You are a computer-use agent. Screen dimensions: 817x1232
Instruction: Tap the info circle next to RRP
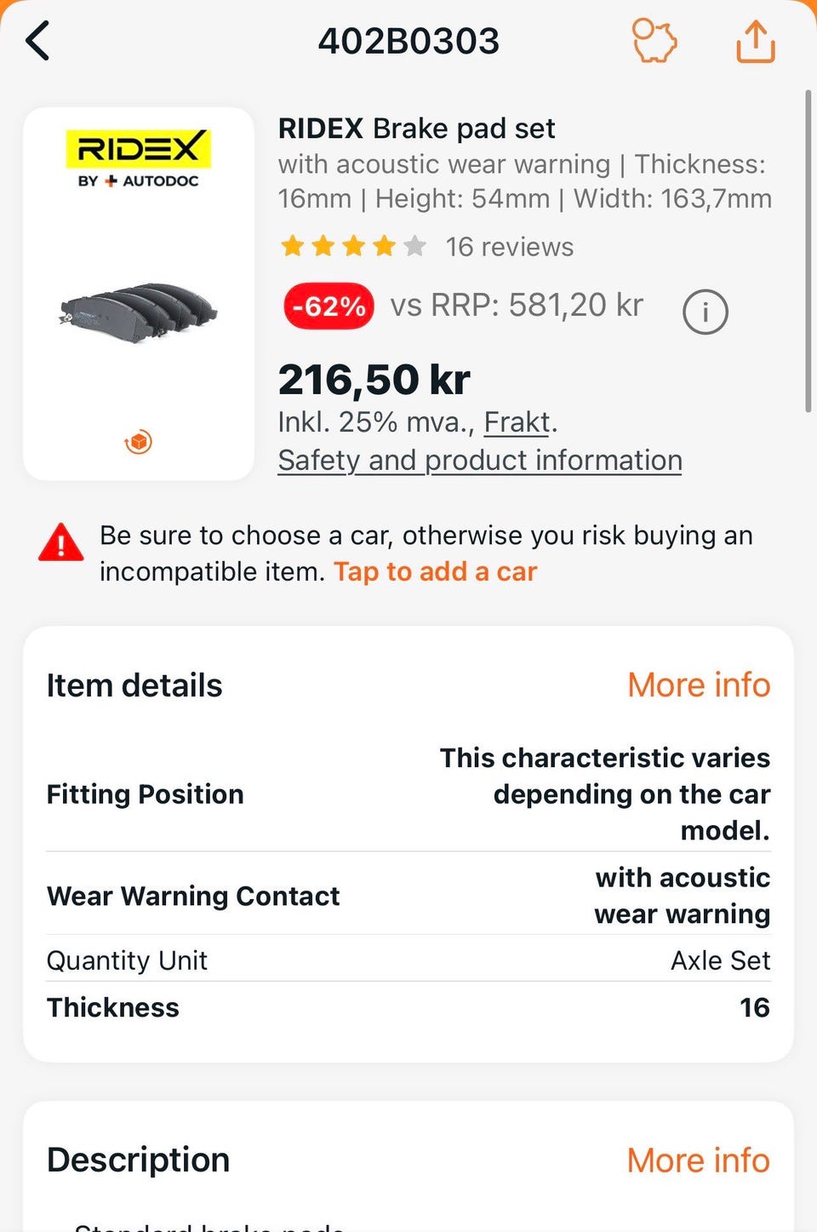(706, 312)
